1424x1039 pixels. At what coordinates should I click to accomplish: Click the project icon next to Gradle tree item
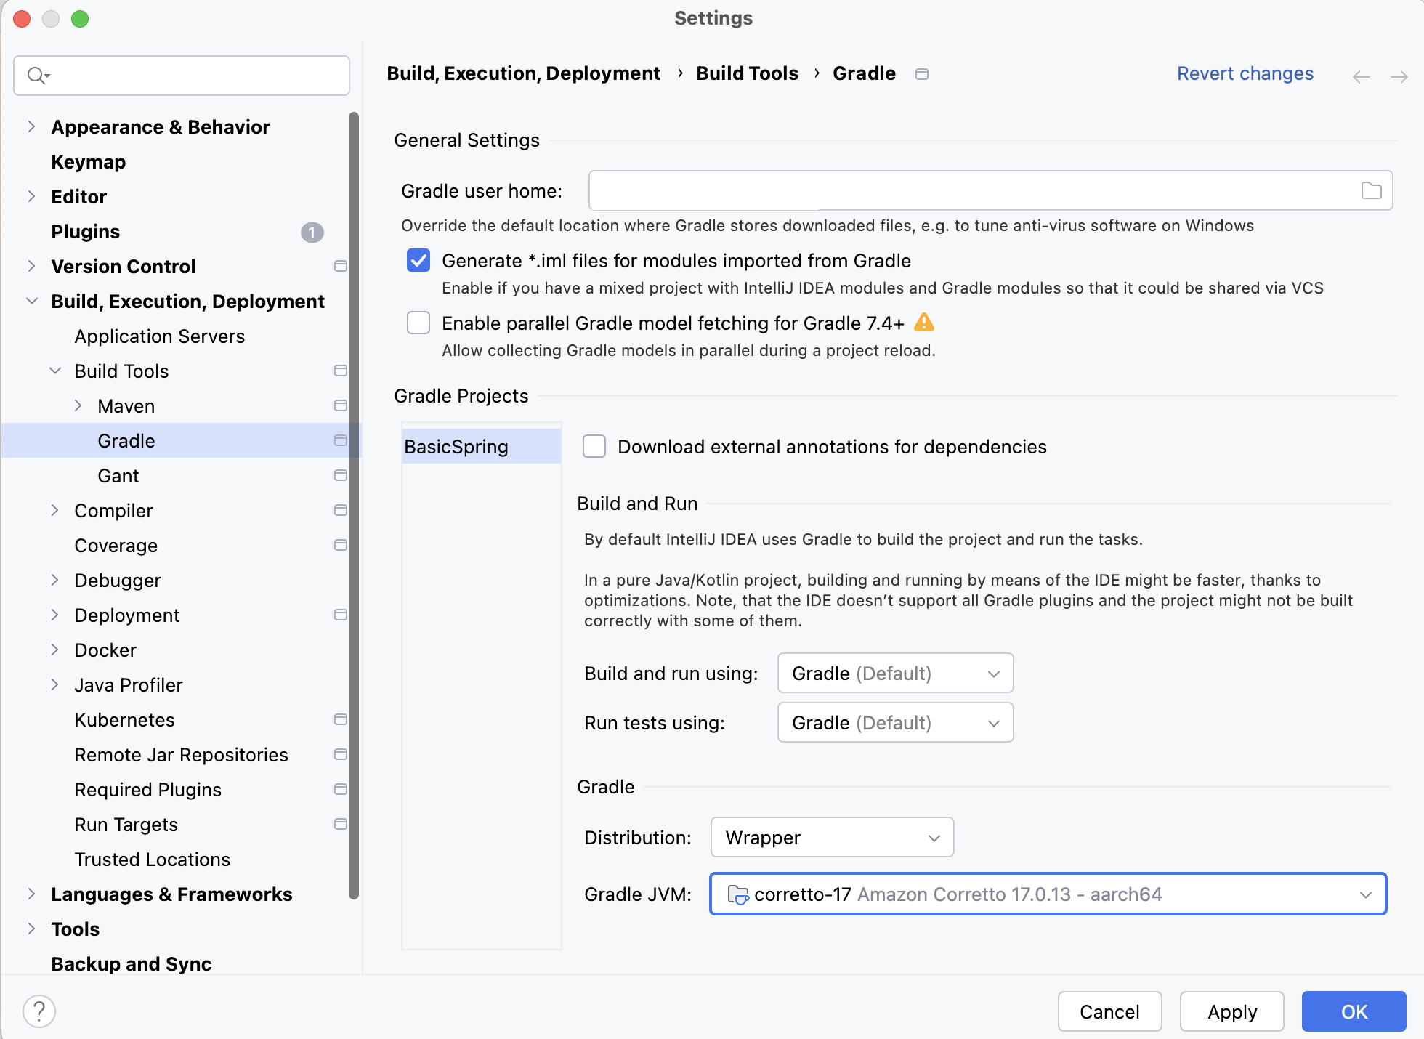[x=340, y=440]
